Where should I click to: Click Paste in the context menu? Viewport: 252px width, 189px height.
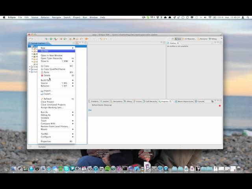[56, 72]
